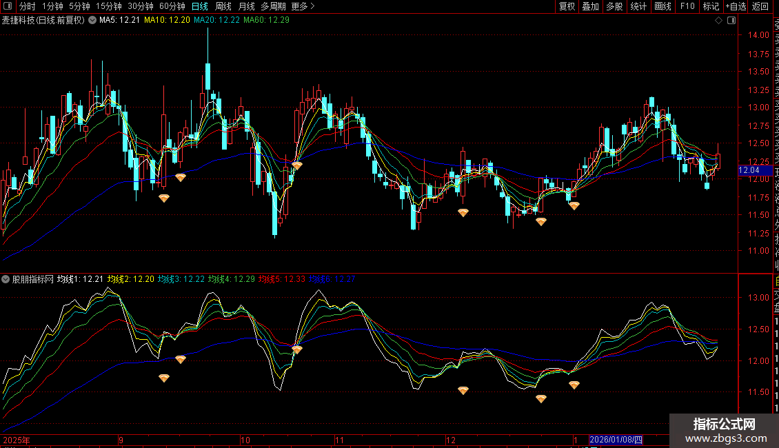Select the 60分钟 period
Viewport: 779px width, 448px height.
pos(172,6)
